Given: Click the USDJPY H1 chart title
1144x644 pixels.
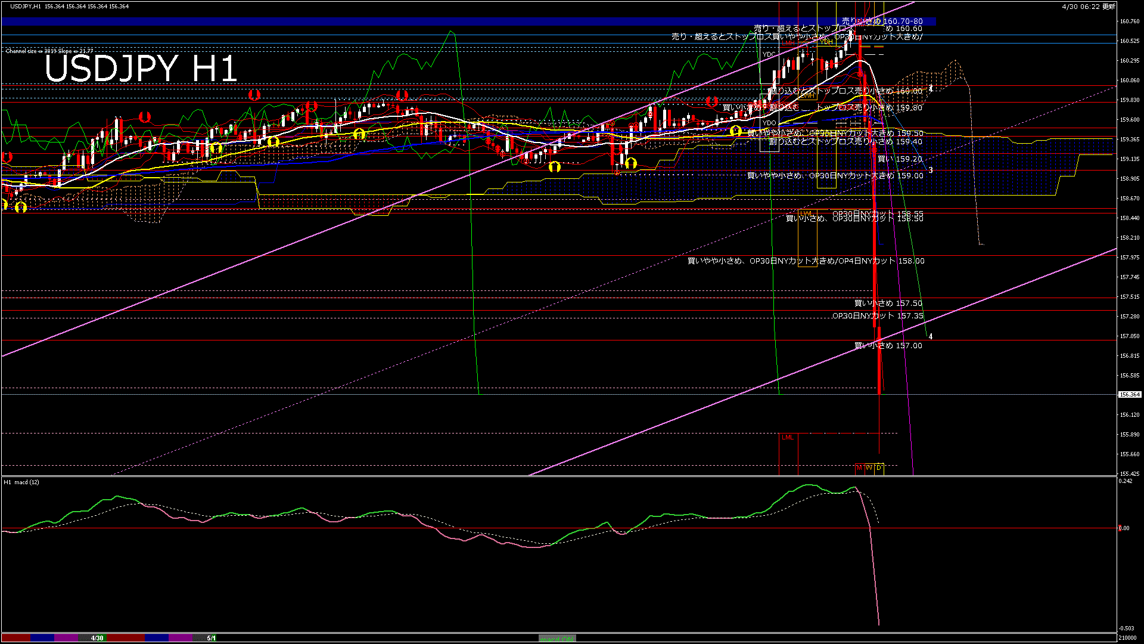Looking at the screenshot, I should 141,69.
